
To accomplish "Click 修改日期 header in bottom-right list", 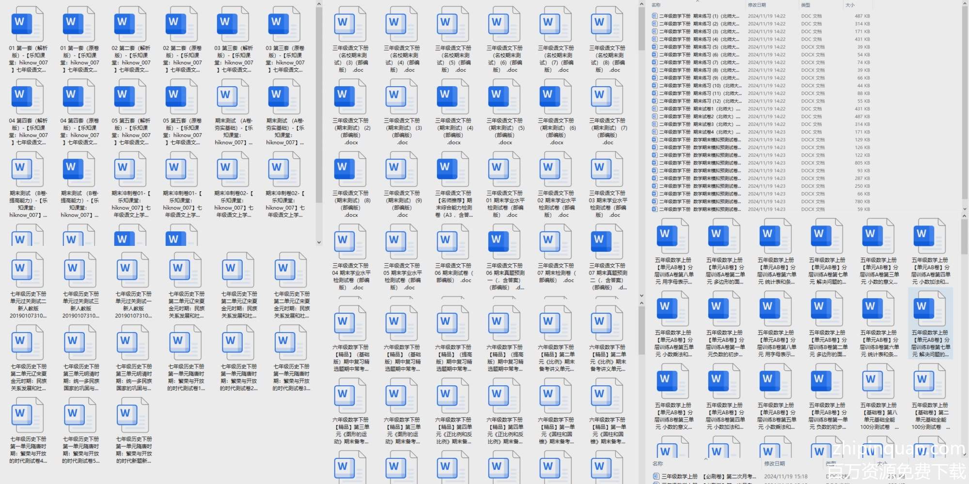I will pos(774,464).
